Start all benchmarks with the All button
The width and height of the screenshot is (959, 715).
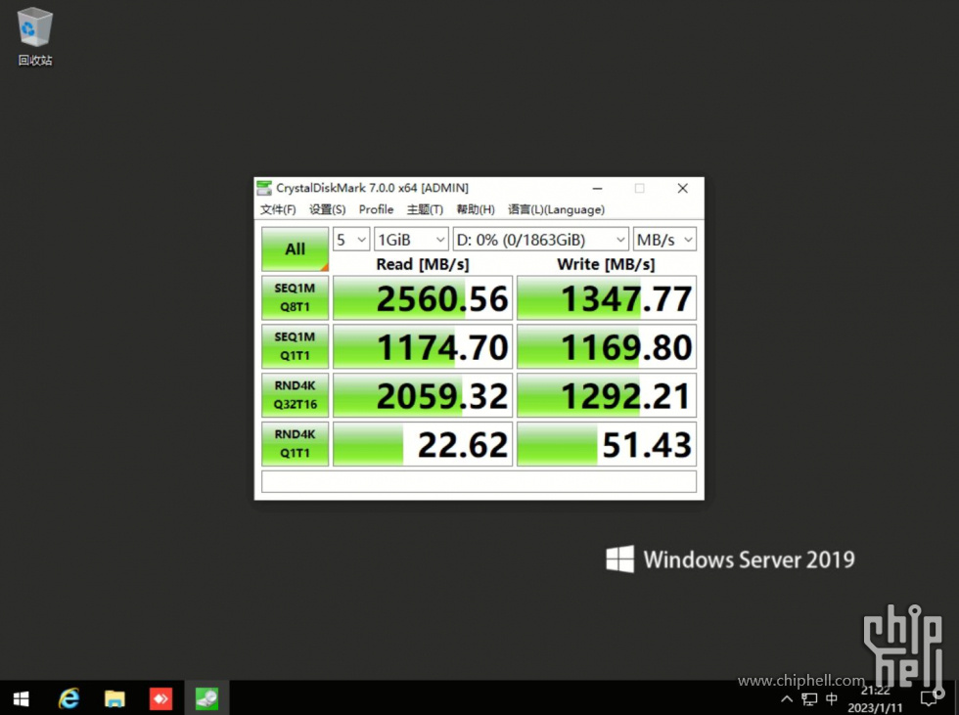pyautogui.click(x=295, y=248)
